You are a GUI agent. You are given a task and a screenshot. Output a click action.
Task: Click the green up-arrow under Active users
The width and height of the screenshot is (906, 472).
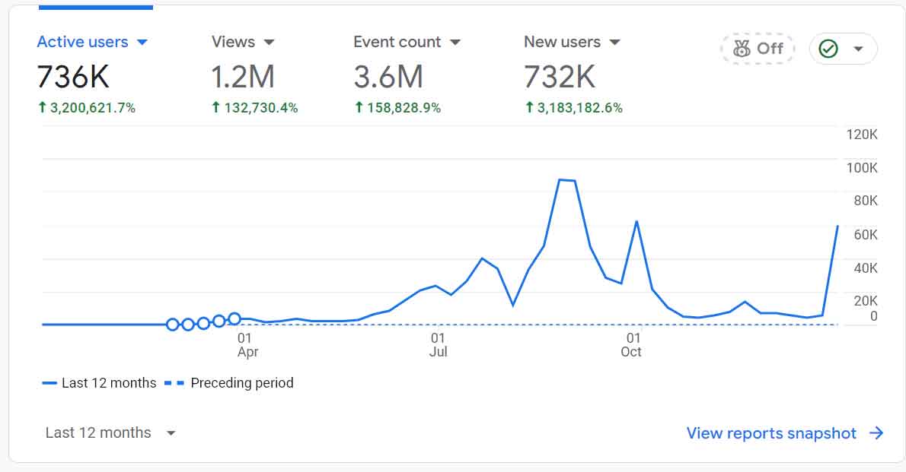point(42,108)
